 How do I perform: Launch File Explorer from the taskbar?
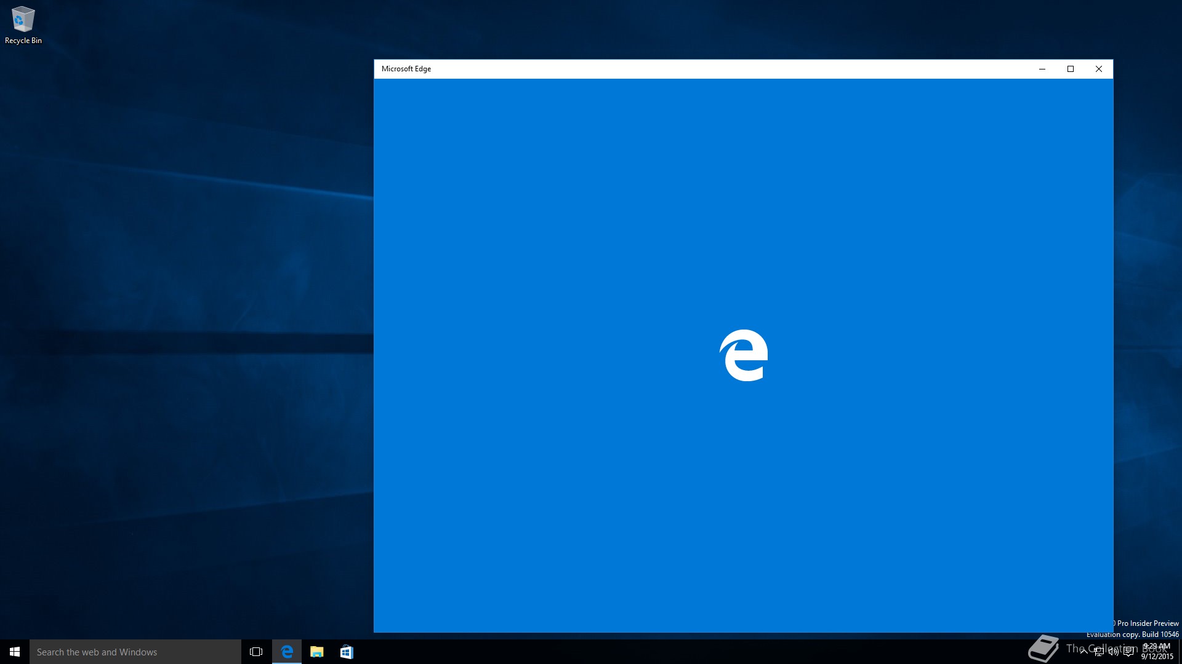316,652
